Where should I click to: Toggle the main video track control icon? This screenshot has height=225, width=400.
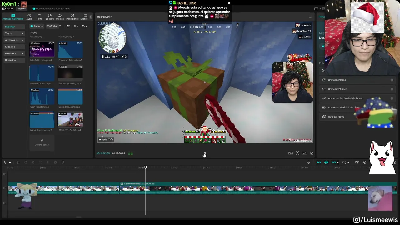point(5,188)
